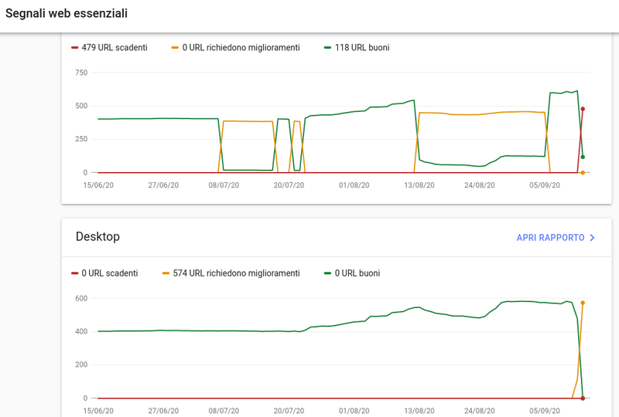Image resolution: width=619 pixels, height=417 pixels.
Task: Open the Desktop report via APRI RAPPORTO
Action: click(550, 238)
